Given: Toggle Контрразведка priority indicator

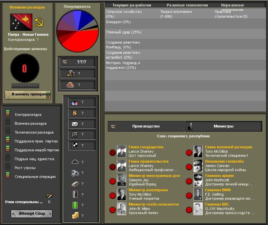Looking at the screenshot, I should (8, 113).
